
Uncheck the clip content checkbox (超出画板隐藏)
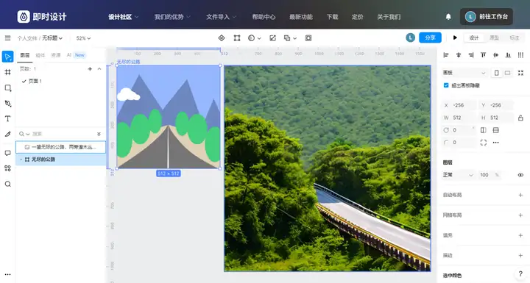tap(446, 85)
